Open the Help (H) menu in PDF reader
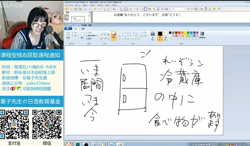 (x=115, y=5)
